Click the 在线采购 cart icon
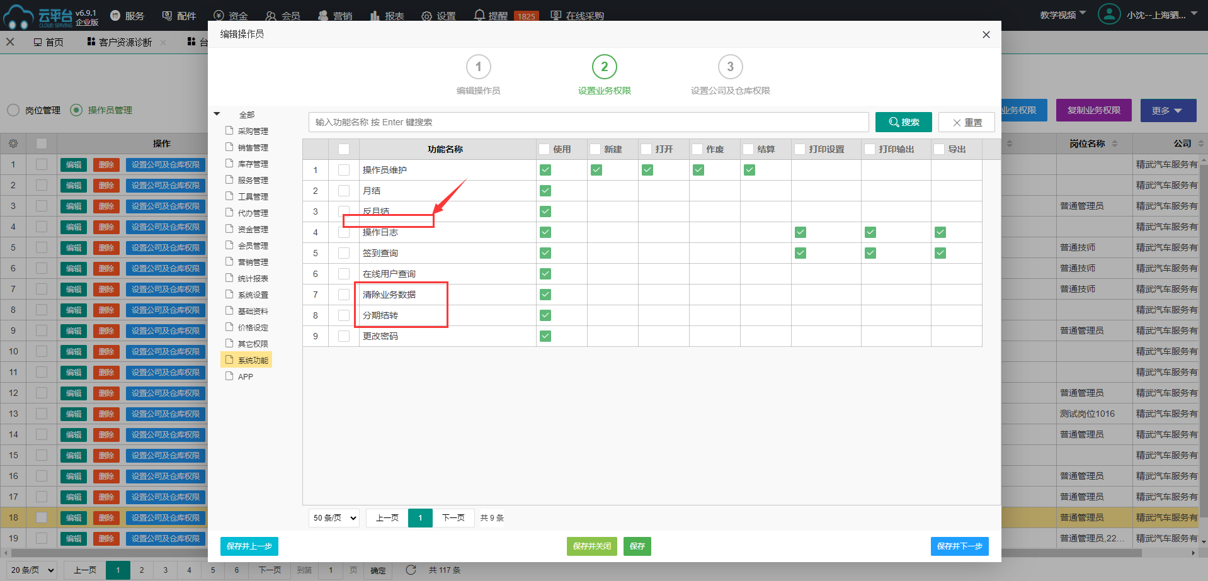Screen dimensions: 1208x581 556,15
